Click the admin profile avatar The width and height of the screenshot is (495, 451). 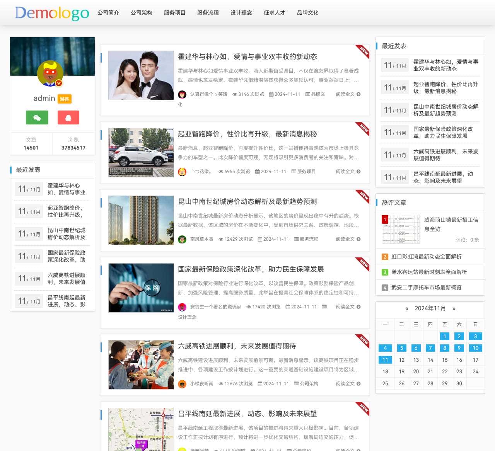(50, 73)
